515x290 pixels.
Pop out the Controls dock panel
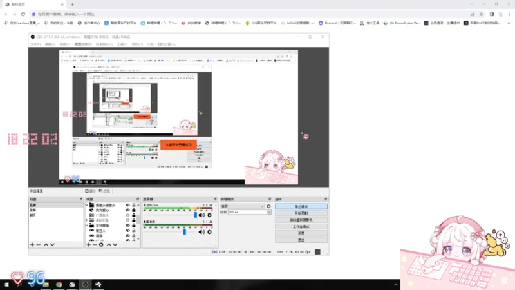[x=326, y=199]
